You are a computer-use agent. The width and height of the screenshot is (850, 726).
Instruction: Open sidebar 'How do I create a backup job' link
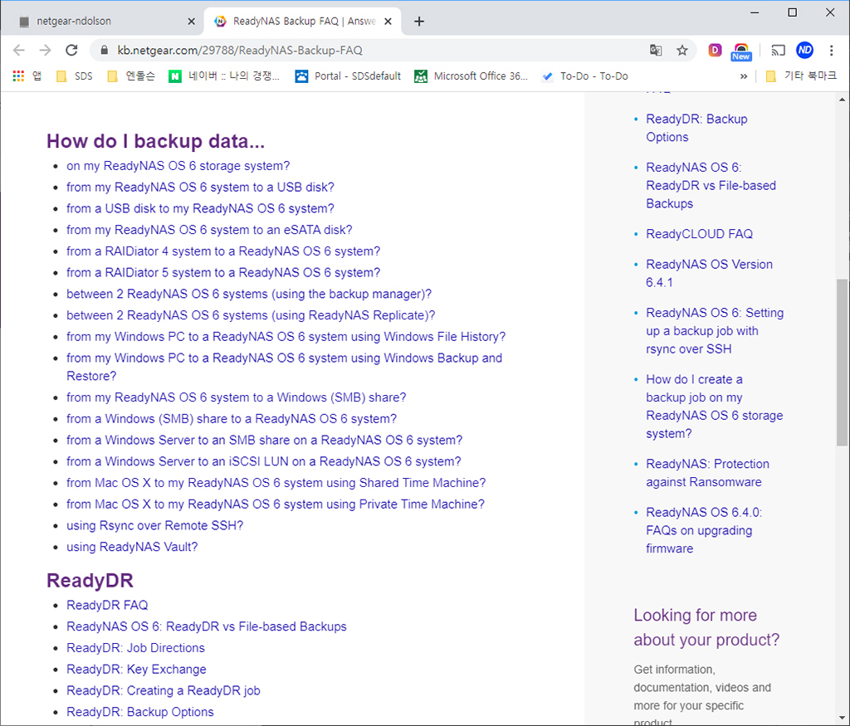[x=714, y=407]
